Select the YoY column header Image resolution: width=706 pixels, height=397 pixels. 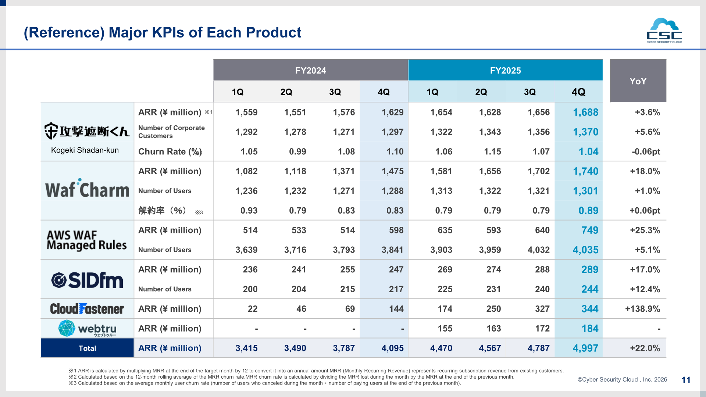tap(638, 81)
